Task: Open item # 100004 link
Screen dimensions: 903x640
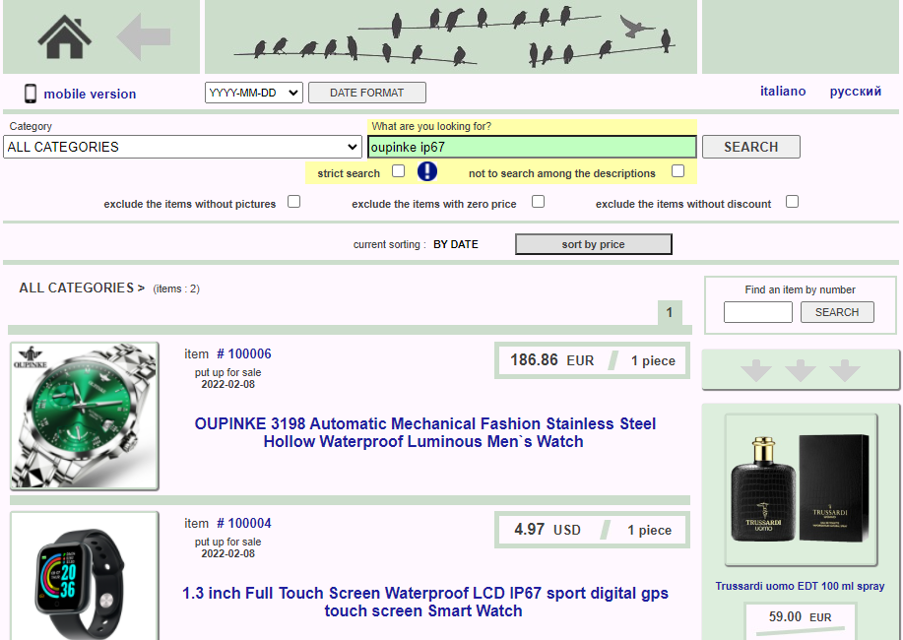Action: point(243,524)
